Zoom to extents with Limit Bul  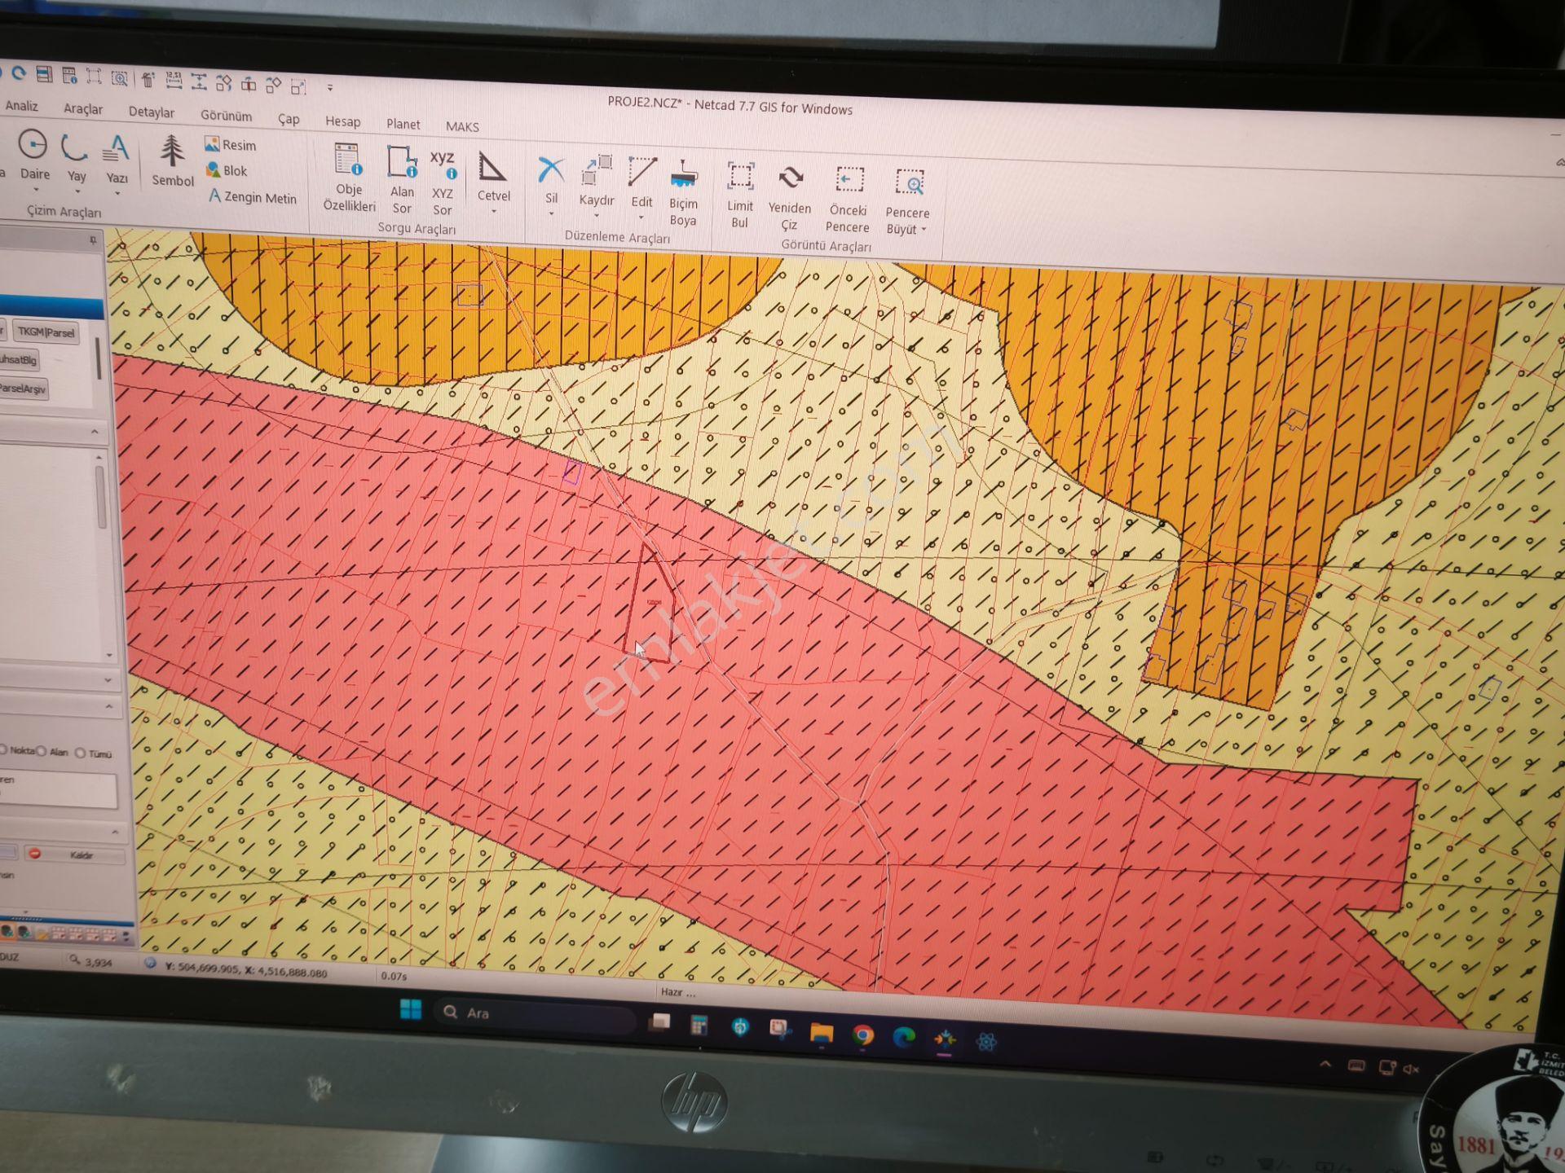(740, 195)
